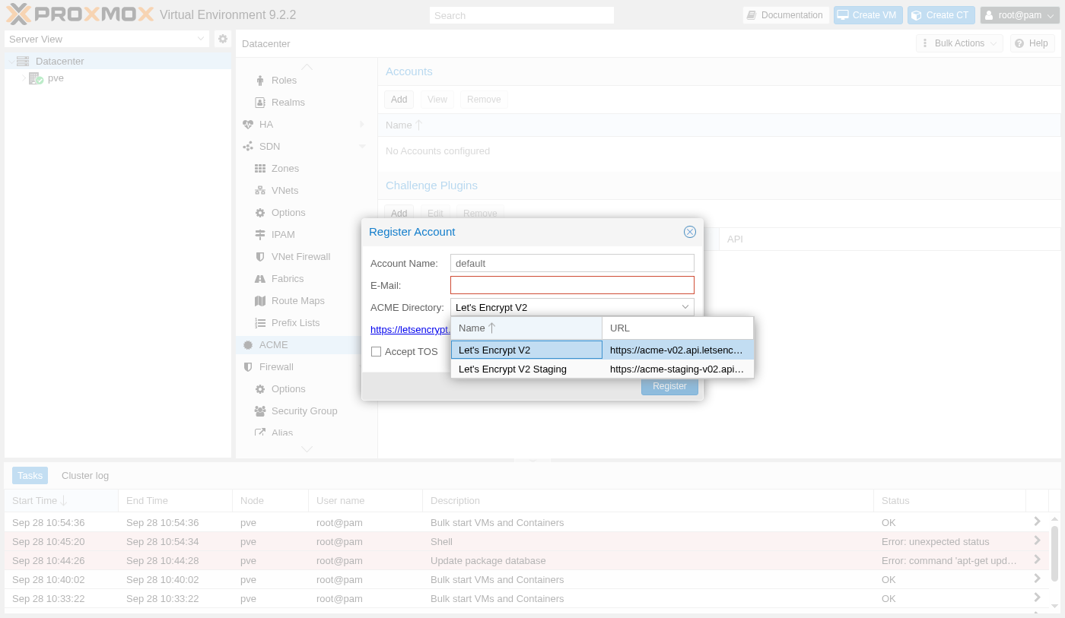Switch to the Cluster log tab

click(85, 476)
